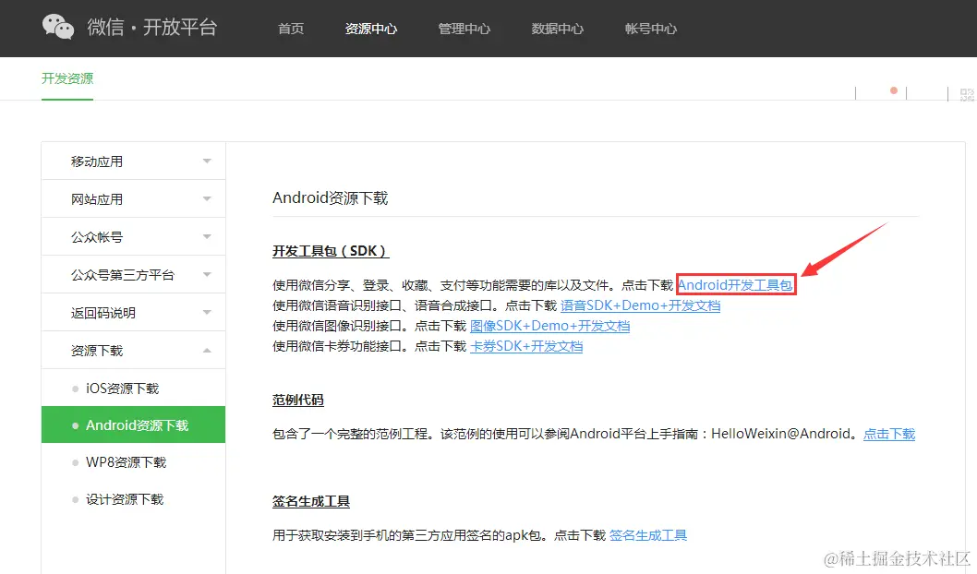This screenshot has width=977, height=574.
Task: Click the 资源下载 sidebar label
Action: pos(97,351)
